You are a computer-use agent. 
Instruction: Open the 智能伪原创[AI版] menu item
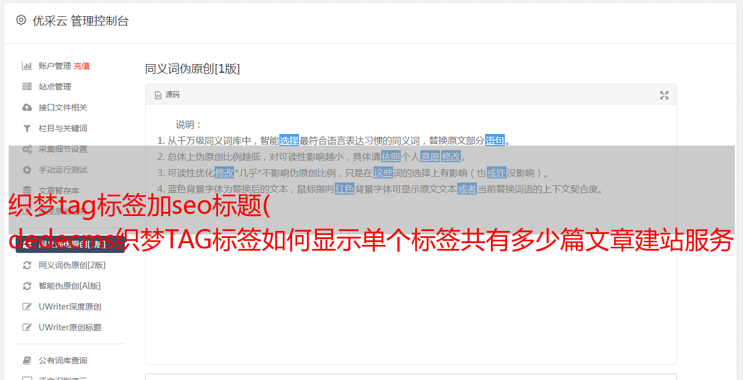coord(69,286)
